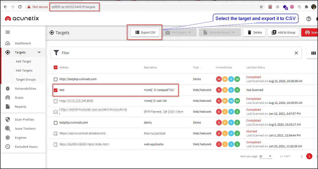The image size is (318, 169).
Task: Click into the Filter field
Action: (176, 53)
